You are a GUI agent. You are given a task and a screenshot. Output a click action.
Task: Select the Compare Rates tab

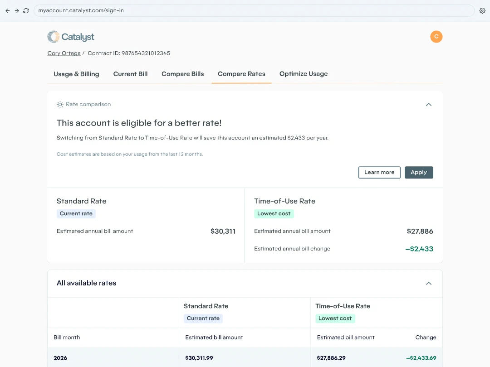pyautogui.click(x=241, y=74)
